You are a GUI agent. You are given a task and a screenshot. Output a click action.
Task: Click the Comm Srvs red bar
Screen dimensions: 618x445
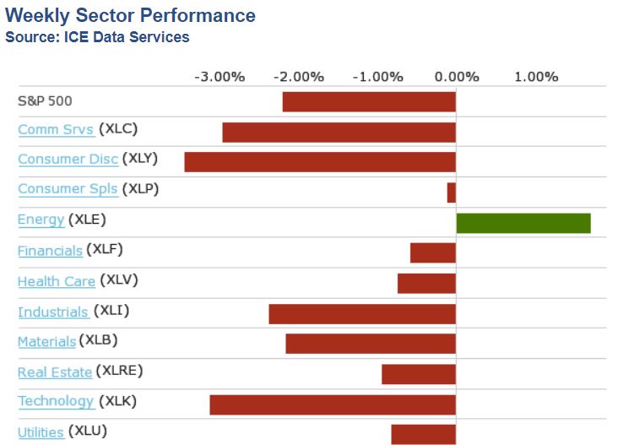pyautogui.click(x=339, y=132)
